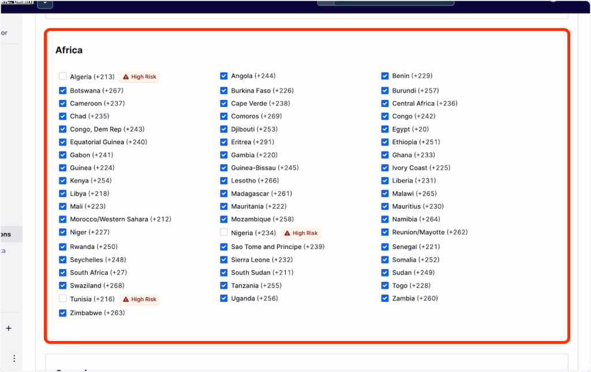The width and height of the screenshot is (591, 372).
Task: Click the High Risk badge beside Algeria
Action: 139,77
